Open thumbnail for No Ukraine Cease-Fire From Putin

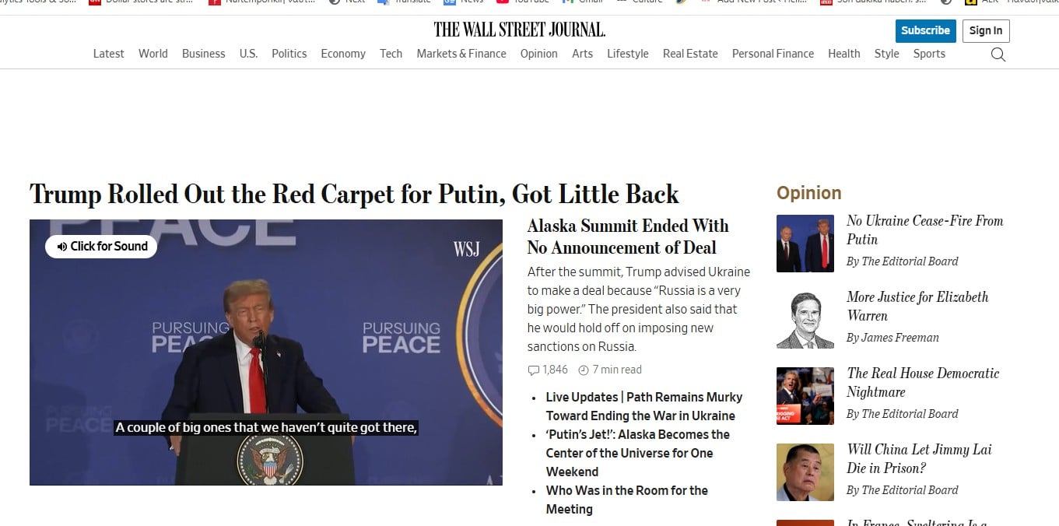coord(805,244)
